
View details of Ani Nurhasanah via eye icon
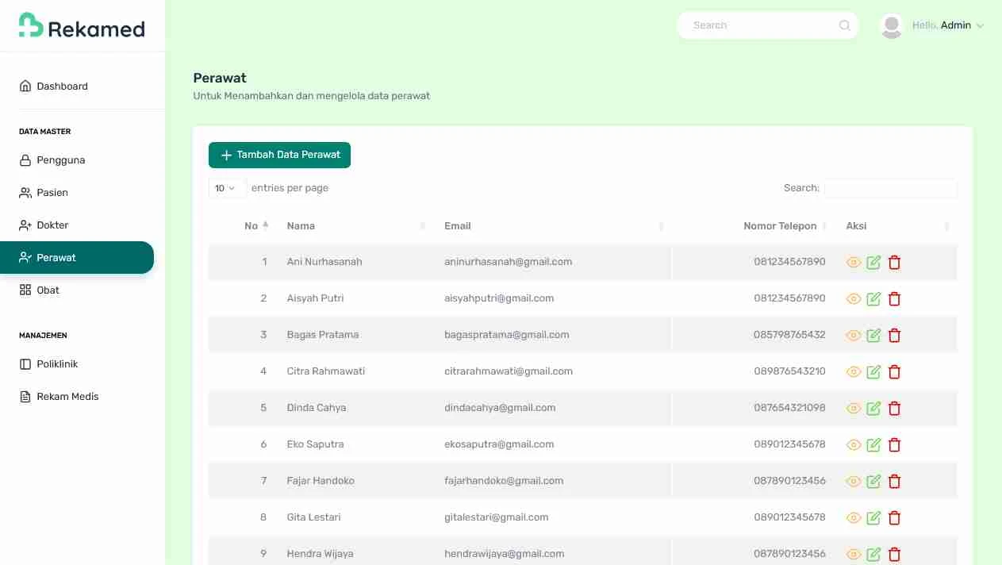point(854,263)
